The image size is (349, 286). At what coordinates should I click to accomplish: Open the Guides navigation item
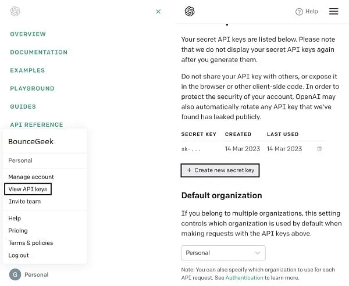tap(23, 106)
